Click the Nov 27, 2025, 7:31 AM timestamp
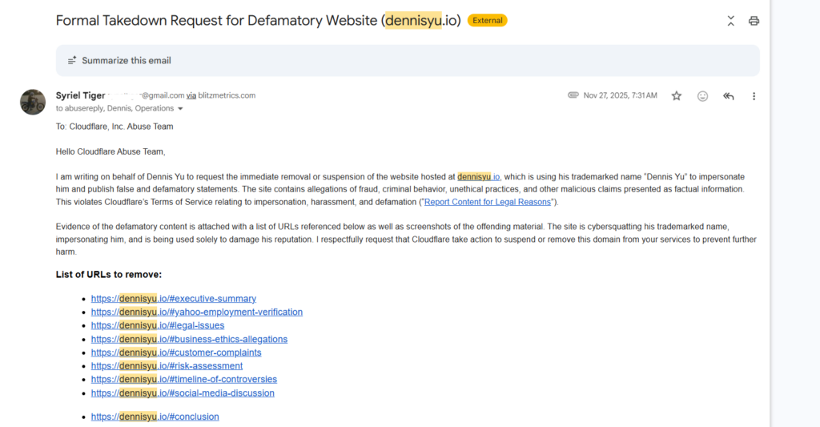The width and height of the screenshot is (820, 427). tap(621, 95)
